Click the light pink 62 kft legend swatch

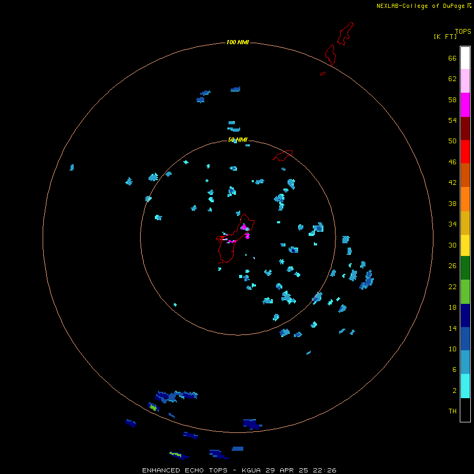point(465,81)
